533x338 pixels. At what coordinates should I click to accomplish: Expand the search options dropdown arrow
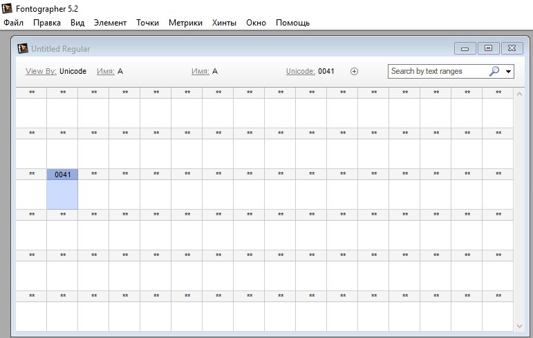click(508, 72)
